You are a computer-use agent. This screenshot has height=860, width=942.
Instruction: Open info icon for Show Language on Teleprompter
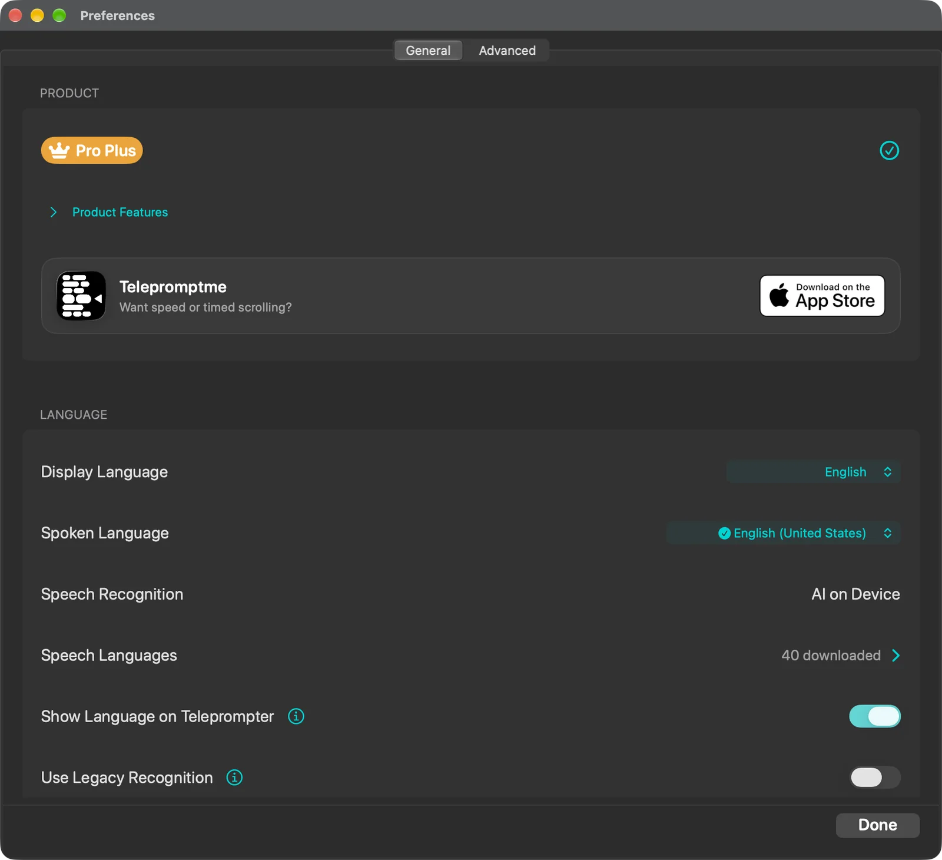(296, 716)
